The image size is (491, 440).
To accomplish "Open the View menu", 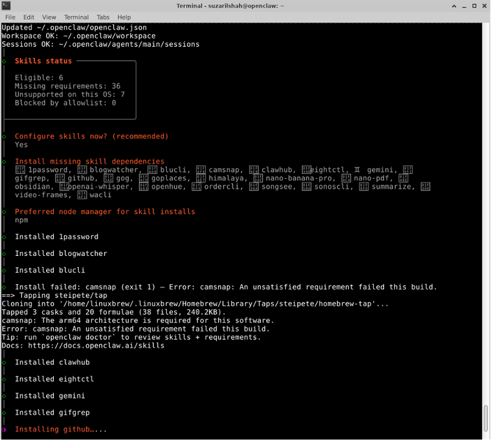I will click(x=49, y=17).
